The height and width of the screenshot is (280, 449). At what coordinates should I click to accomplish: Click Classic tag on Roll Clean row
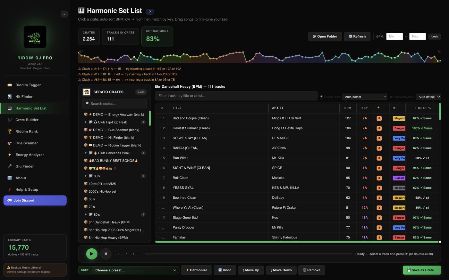(x=399, y=178)
